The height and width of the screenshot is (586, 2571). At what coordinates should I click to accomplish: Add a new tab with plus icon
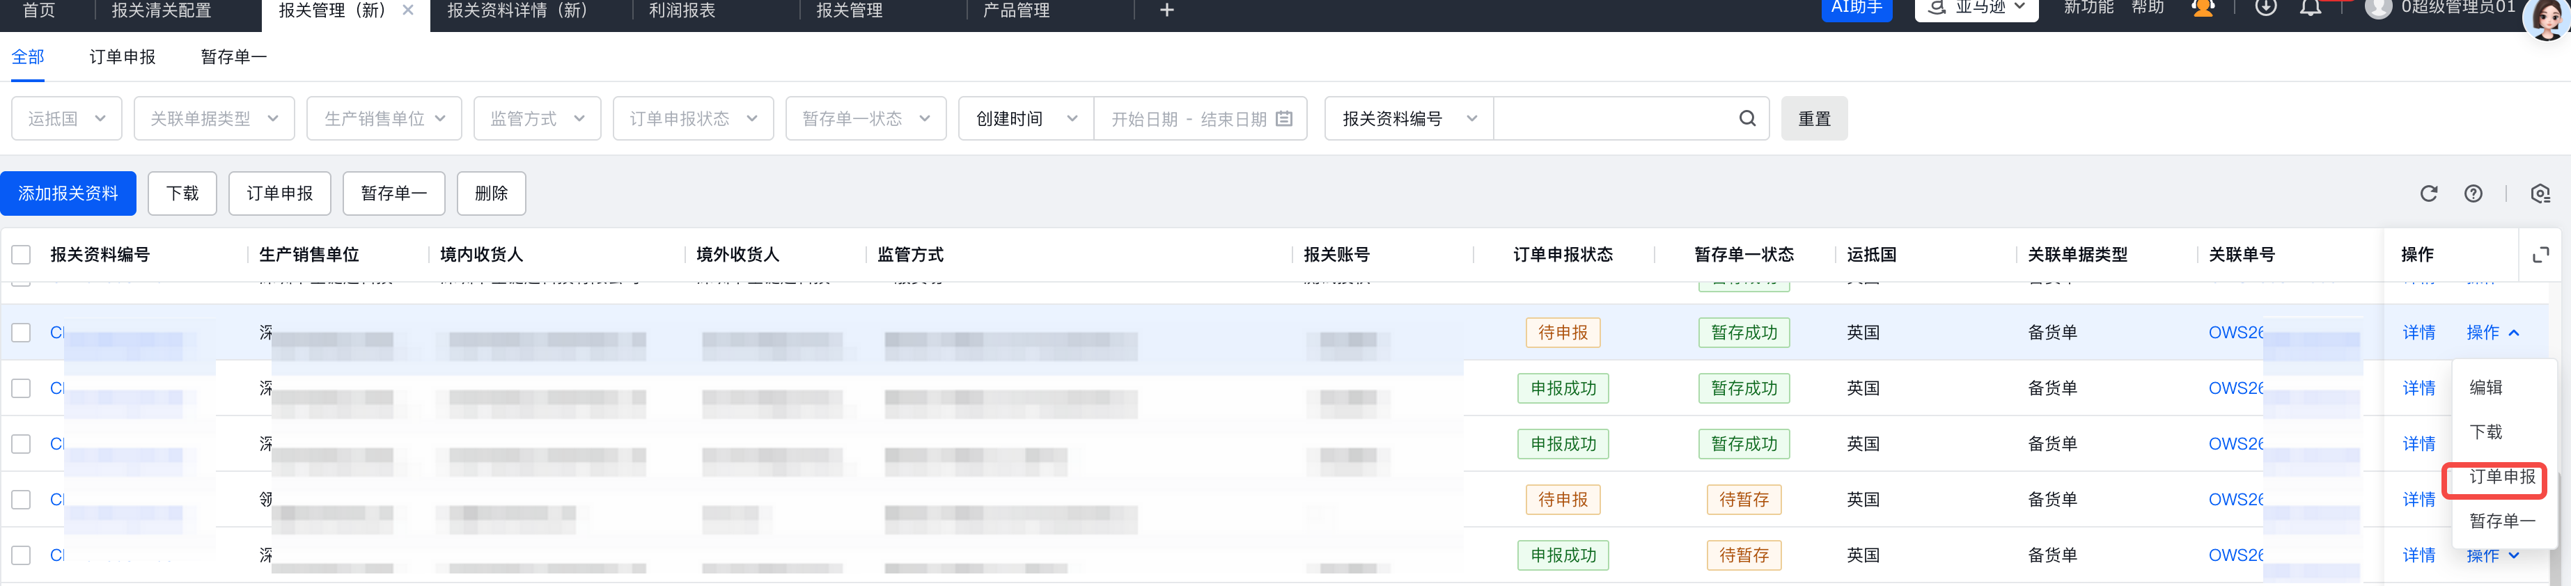pos(1166,10)
